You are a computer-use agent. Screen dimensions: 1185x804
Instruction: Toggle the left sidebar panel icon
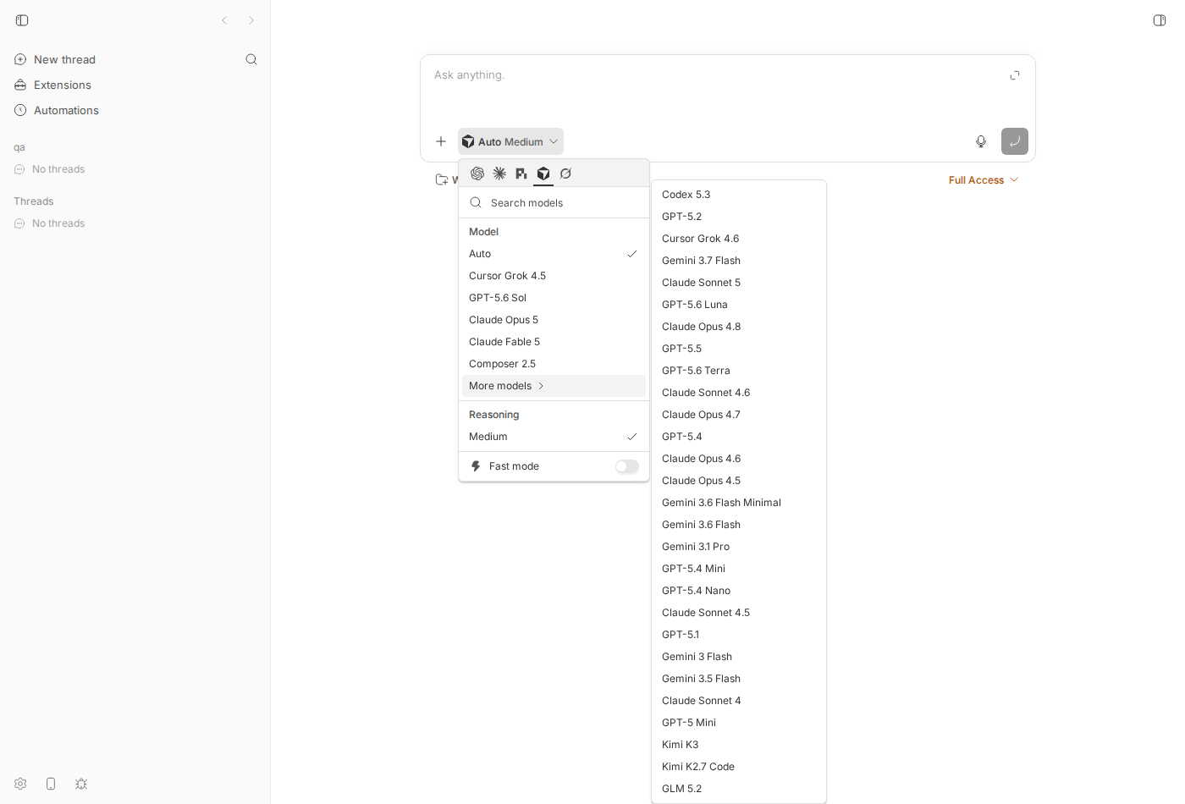22,20
